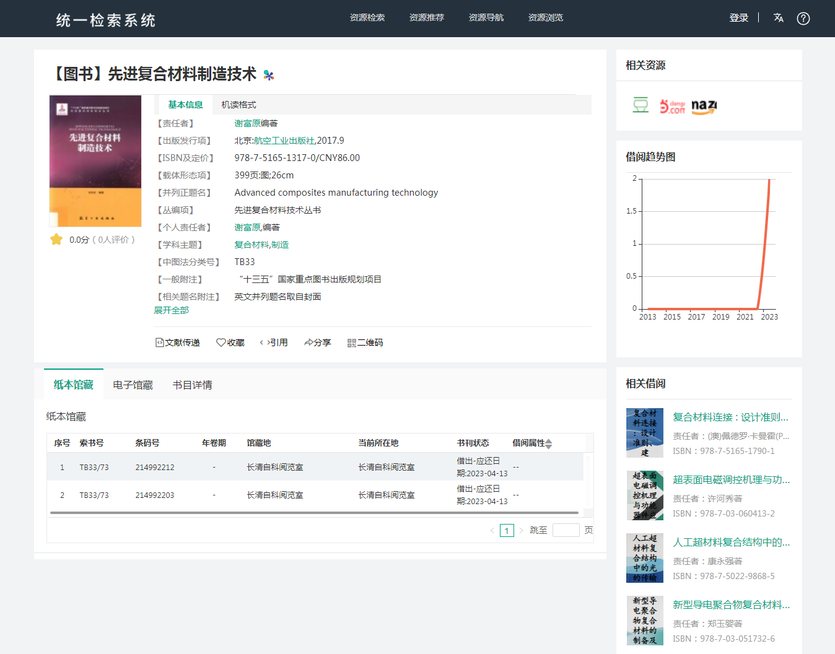Click the 跳至 page number input field
Image resolution: width=835 pixels, height=654 pixels.
pos(566,530)
